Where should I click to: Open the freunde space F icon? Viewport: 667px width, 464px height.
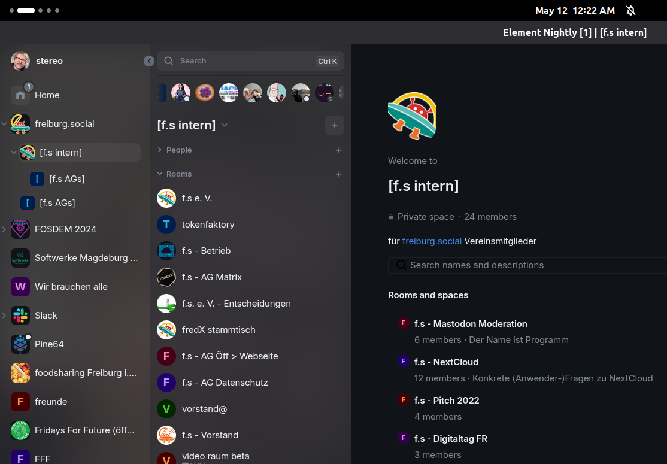pos(20,402)
